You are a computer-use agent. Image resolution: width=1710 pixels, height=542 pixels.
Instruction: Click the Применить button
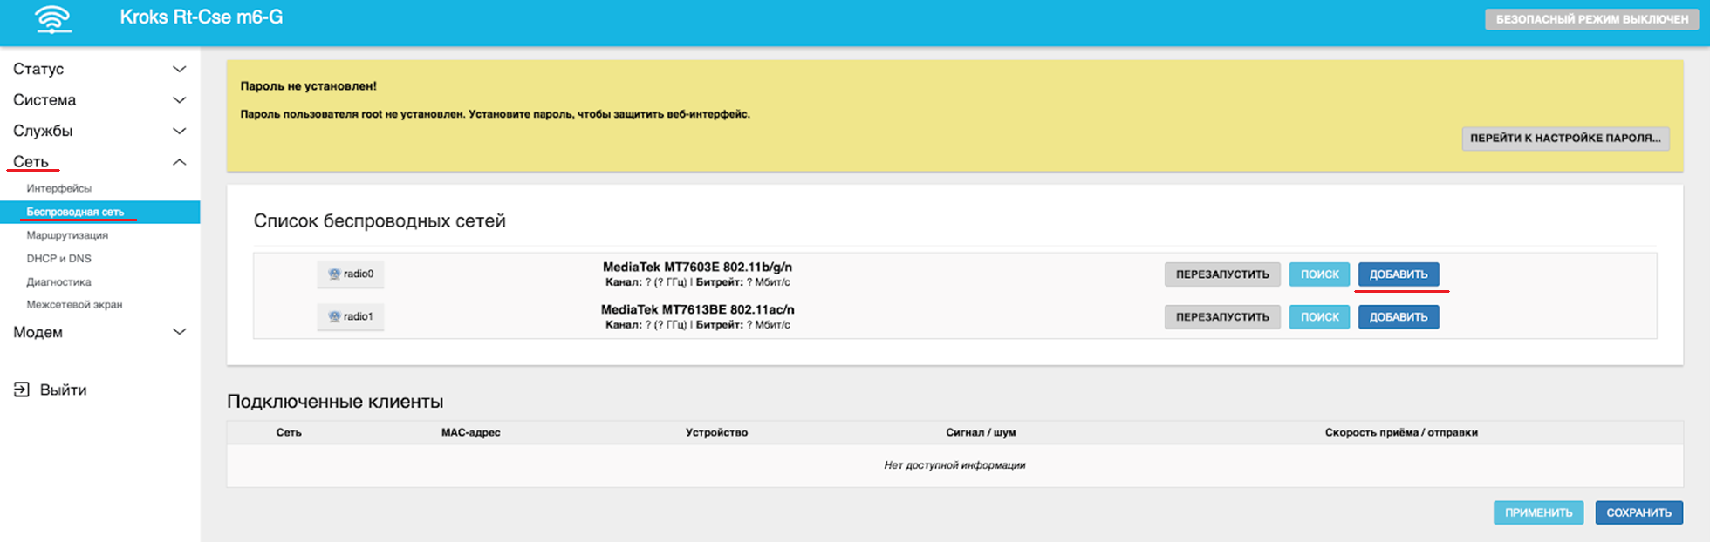pos(1538,512)
